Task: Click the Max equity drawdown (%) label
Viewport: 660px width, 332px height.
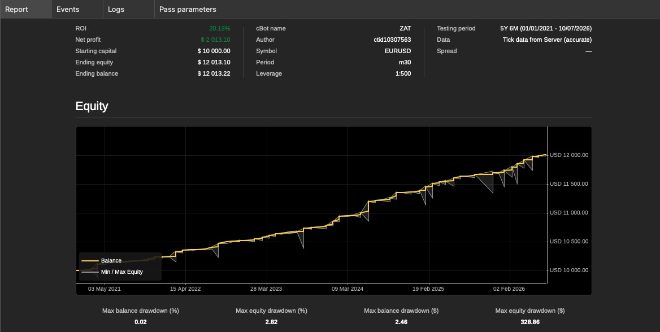Action: point(271,311)
